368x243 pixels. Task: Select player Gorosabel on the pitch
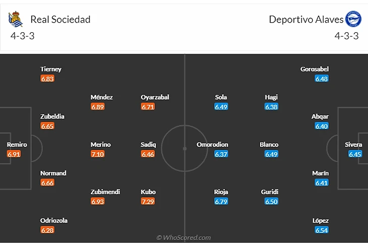[x=314, y=69]
